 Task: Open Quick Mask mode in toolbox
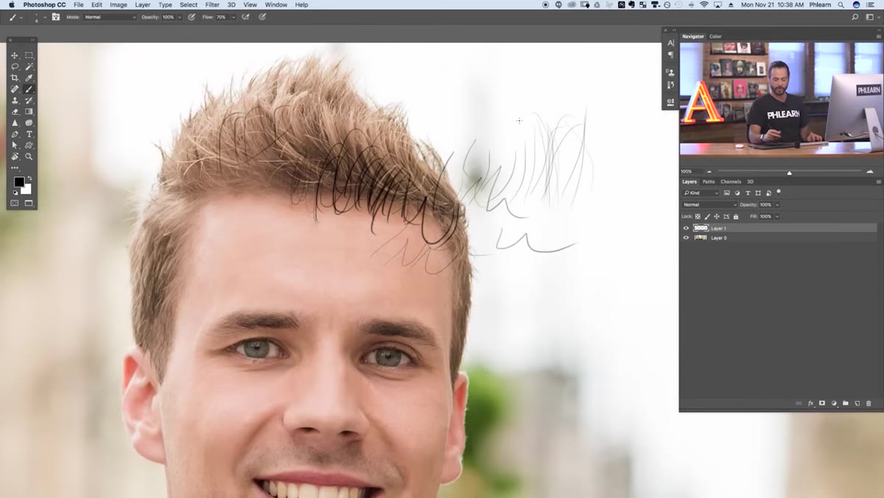click(x=15, y=203)
